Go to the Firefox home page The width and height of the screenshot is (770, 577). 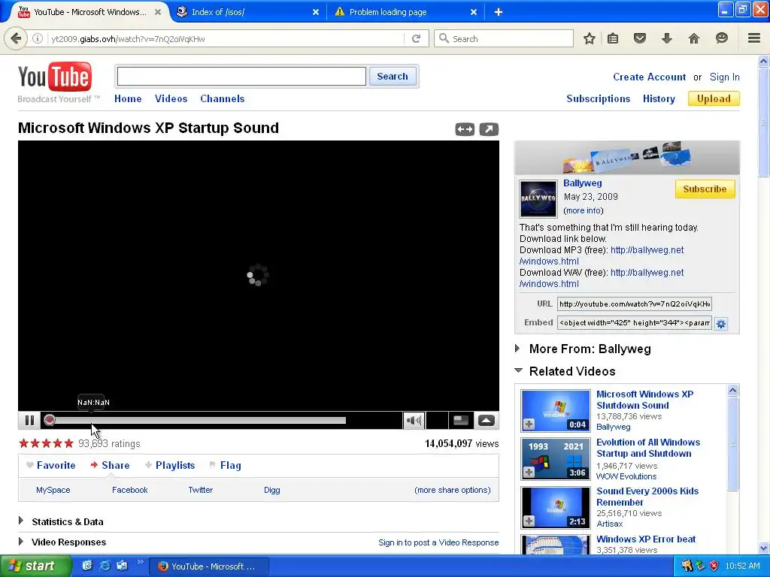click(694, 38)
